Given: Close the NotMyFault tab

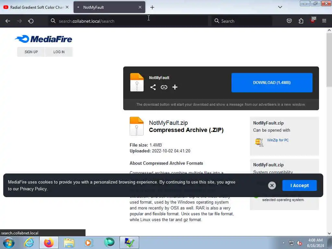Looking at the screenshot, I should pyautogui.click(x=140, y=7).
